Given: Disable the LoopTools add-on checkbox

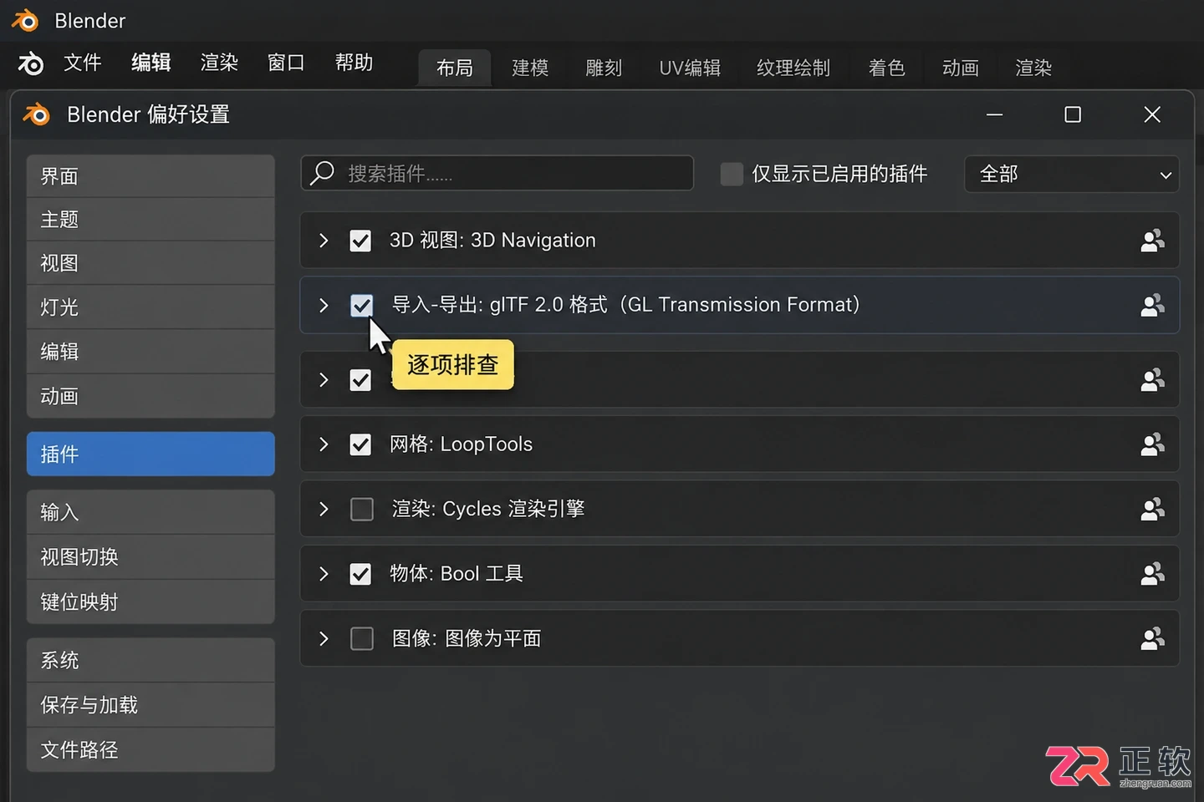Looking at the screenshot, I should (360, 444).
